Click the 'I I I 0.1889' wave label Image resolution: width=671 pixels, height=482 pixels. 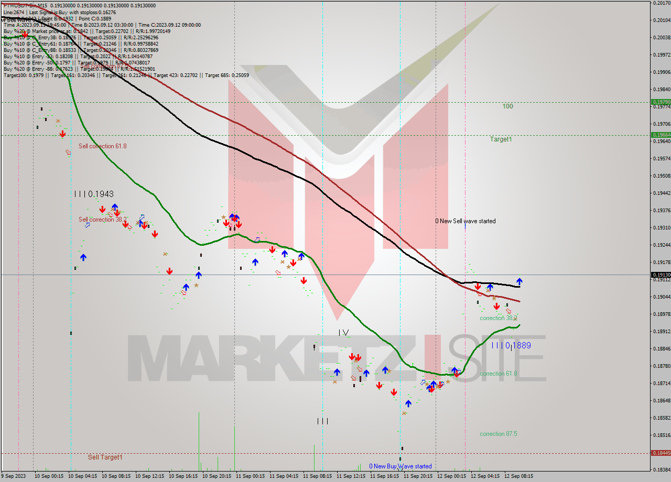pyautogui.click(x=512, y=345)
